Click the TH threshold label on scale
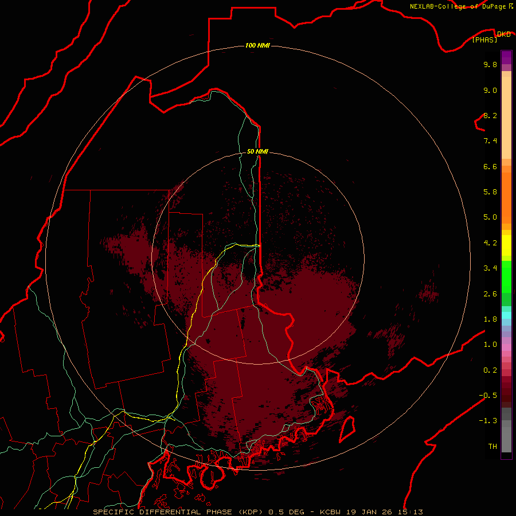This screenshot has width=516, height=516. click(x=492, y=447)
